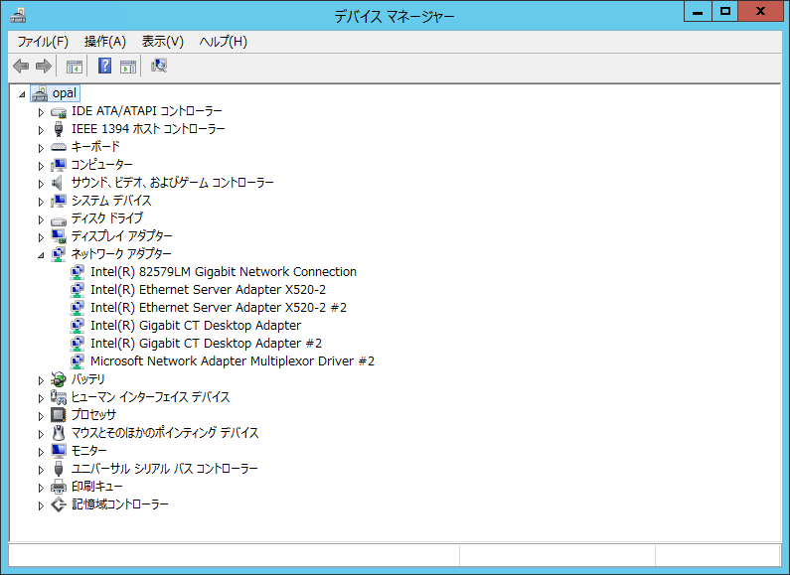Expand the 記憶域コントローラー node
Viewport: 790px width, 575px height.
41,505
